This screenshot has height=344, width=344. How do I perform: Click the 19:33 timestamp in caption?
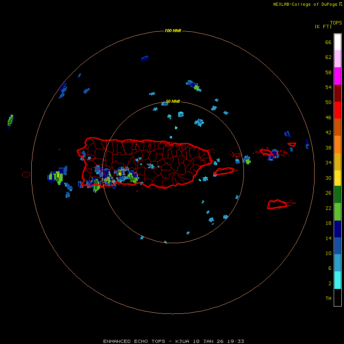click(236, 341)
